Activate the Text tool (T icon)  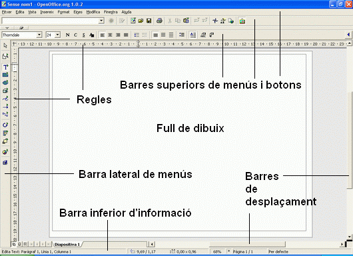pos(5,67)
